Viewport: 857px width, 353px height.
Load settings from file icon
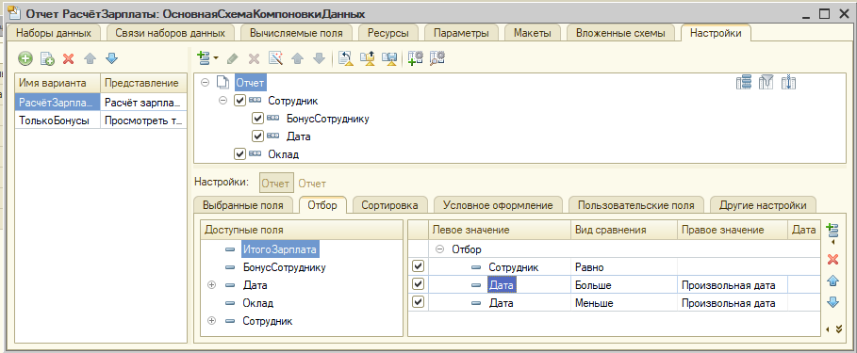(x=368, y=58)
